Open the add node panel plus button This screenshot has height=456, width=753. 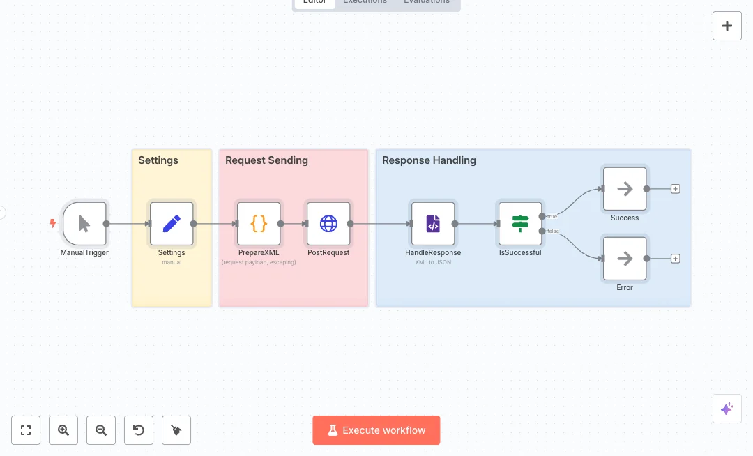pyautogui.click(x=727, y=26)
